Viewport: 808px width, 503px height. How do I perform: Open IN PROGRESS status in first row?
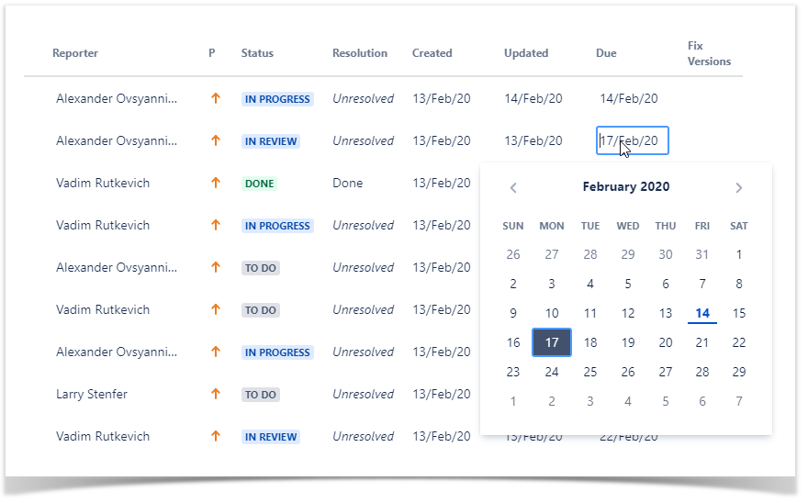pyautogui.click(x=277, y=99)
